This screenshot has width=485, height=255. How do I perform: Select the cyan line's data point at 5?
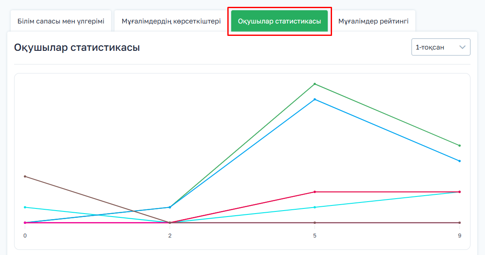315,207
